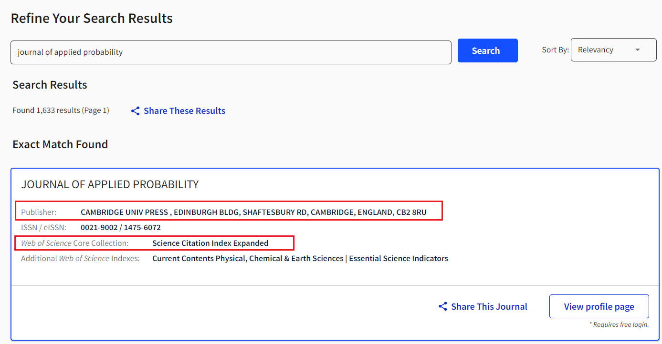
Task: Click the share icon beside Share These Results
Action: (136, 111)
